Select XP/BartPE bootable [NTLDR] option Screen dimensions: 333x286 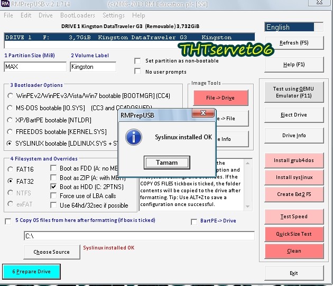click(x=10, y=120)
